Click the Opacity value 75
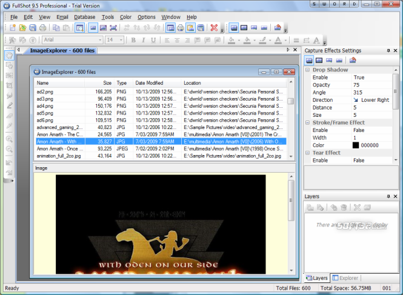 (372, 85)
